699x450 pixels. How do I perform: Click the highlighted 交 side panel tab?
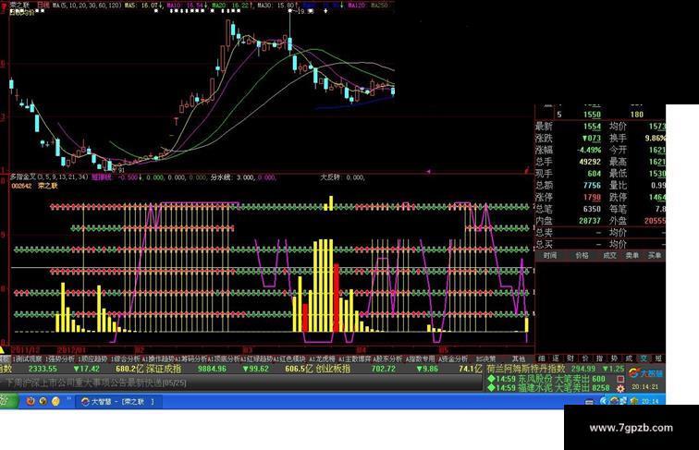point(644,359)
